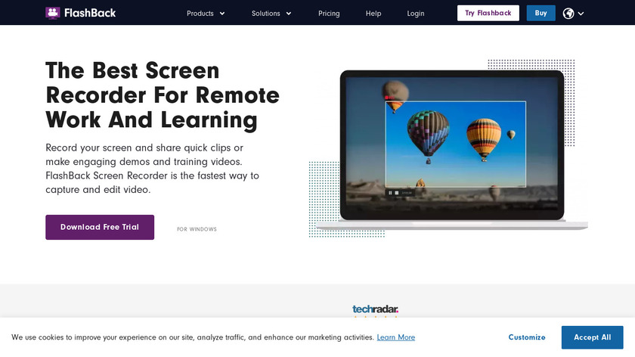Expand the Solutions dropdown menu
Viewport: 635px width, 357px height.
[x=271, y=14]
